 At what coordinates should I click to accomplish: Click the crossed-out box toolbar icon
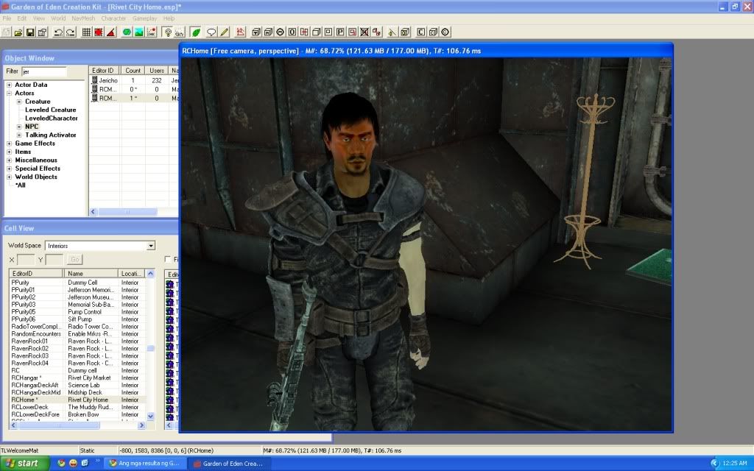364,32
